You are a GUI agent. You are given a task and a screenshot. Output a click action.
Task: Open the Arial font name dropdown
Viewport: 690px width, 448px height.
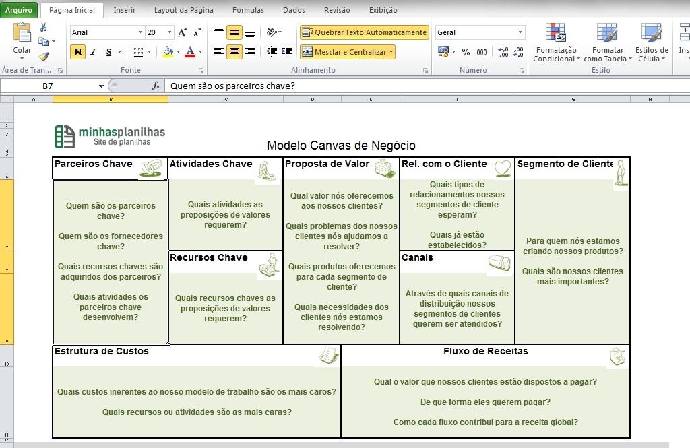coord(140,32)
